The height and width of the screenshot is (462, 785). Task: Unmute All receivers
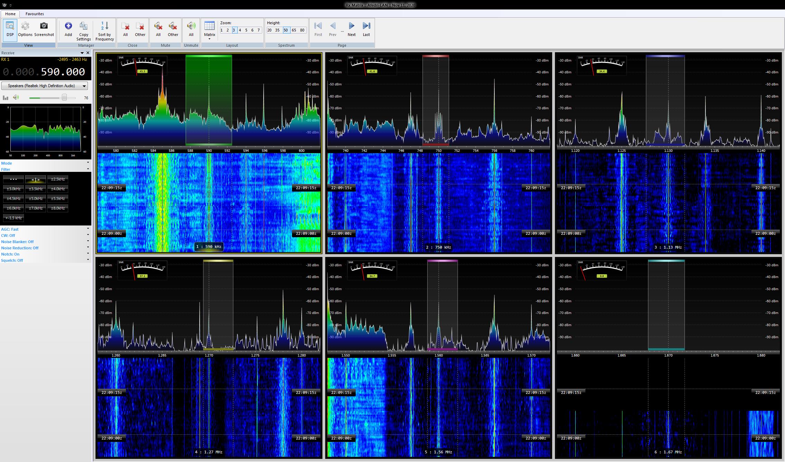coord(191,30)
